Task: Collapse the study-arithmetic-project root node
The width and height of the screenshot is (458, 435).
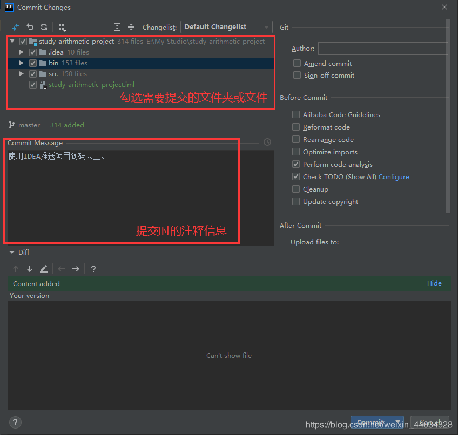Action: tap(12, 41)
